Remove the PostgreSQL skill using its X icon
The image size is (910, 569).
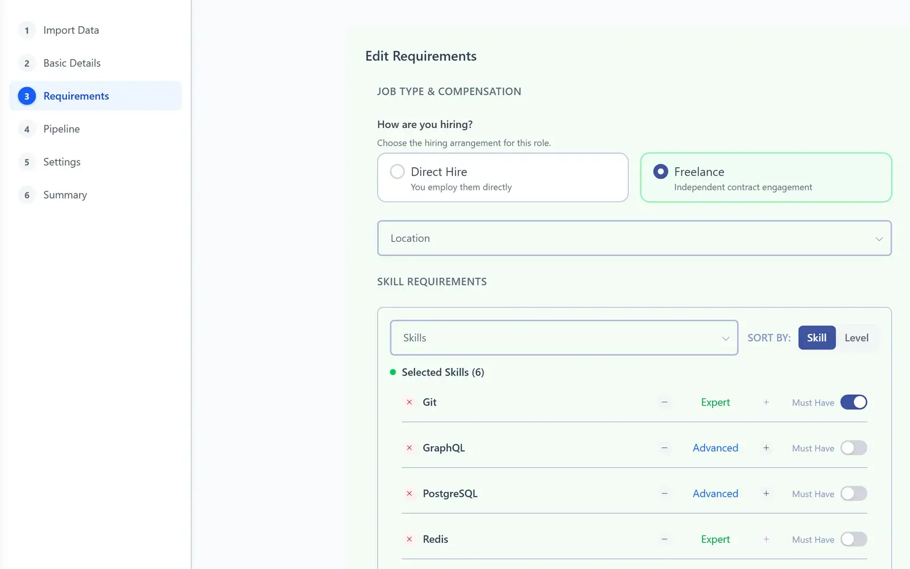click(409, 493)
